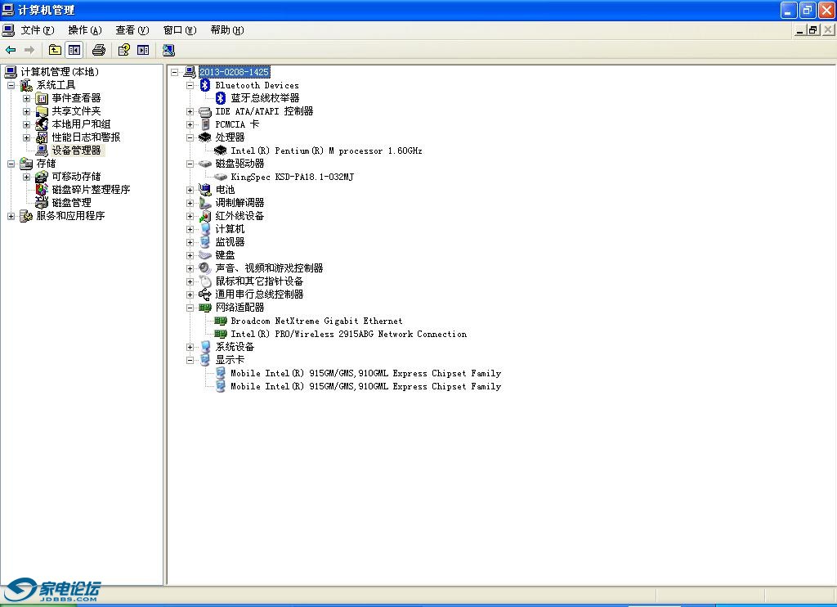Click the Print toolbar icon
Image resolution: width=837 pixels, height=607 pixels.
pos(99,50)
